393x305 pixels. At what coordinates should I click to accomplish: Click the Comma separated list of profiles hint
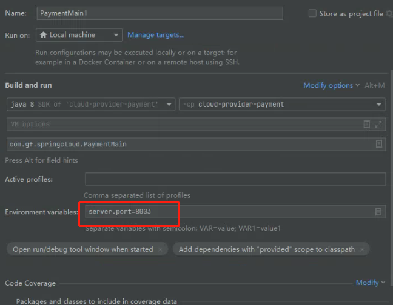137,195
